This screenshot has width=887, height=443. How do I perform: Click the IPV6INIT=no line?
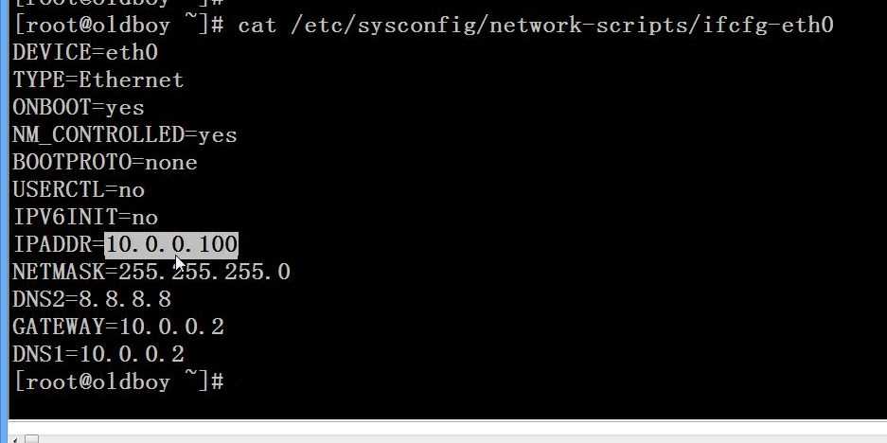pos(85,217)
